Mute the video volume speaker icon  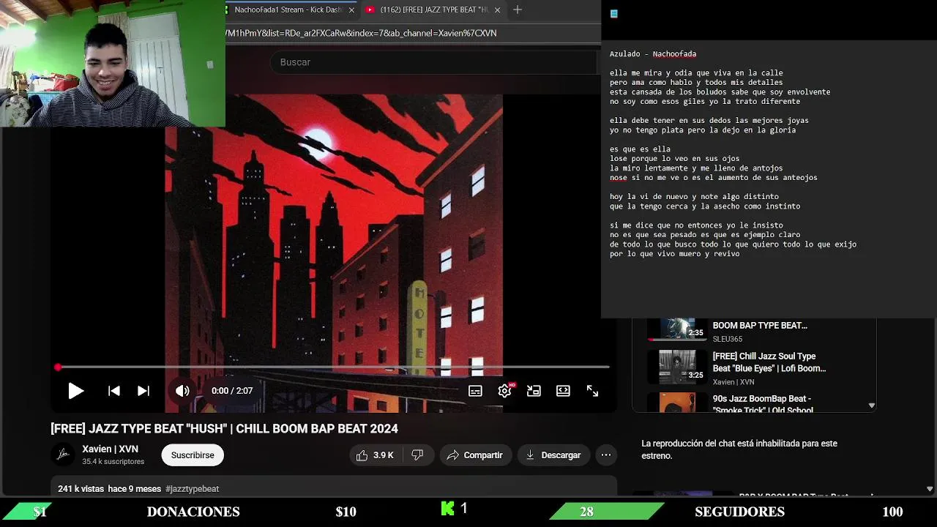click(182, 391)
